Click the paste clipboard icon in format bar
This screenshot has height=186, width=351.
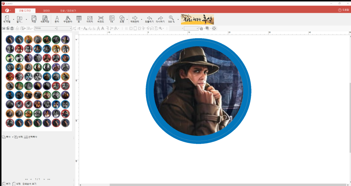click(x=12, y=28)
